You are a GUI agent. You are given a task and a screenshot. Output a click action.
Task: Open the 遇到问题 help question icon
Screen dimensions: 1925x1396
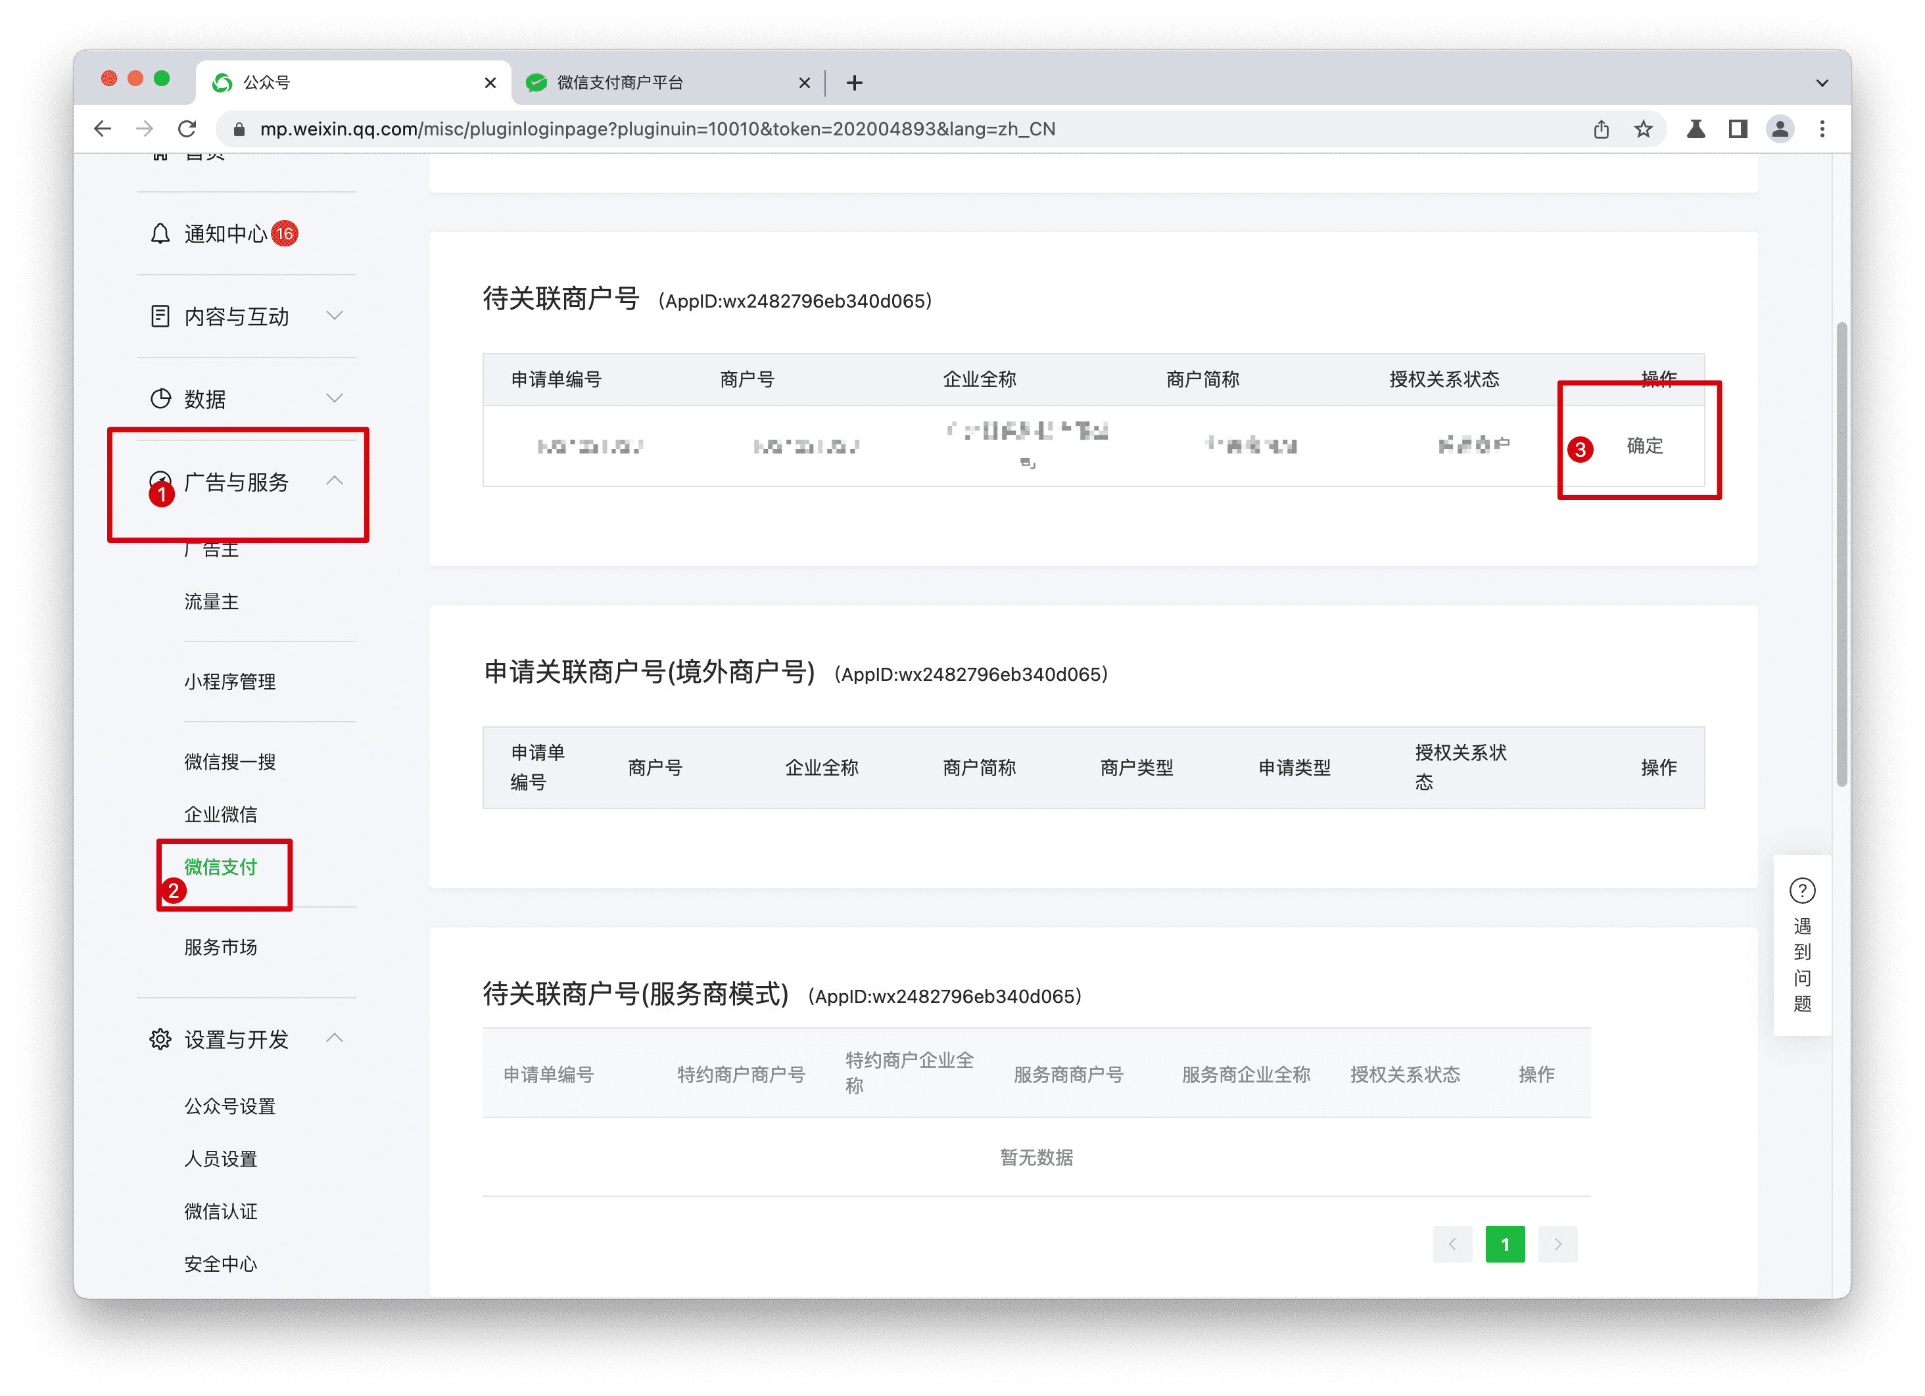[1803, 890]
